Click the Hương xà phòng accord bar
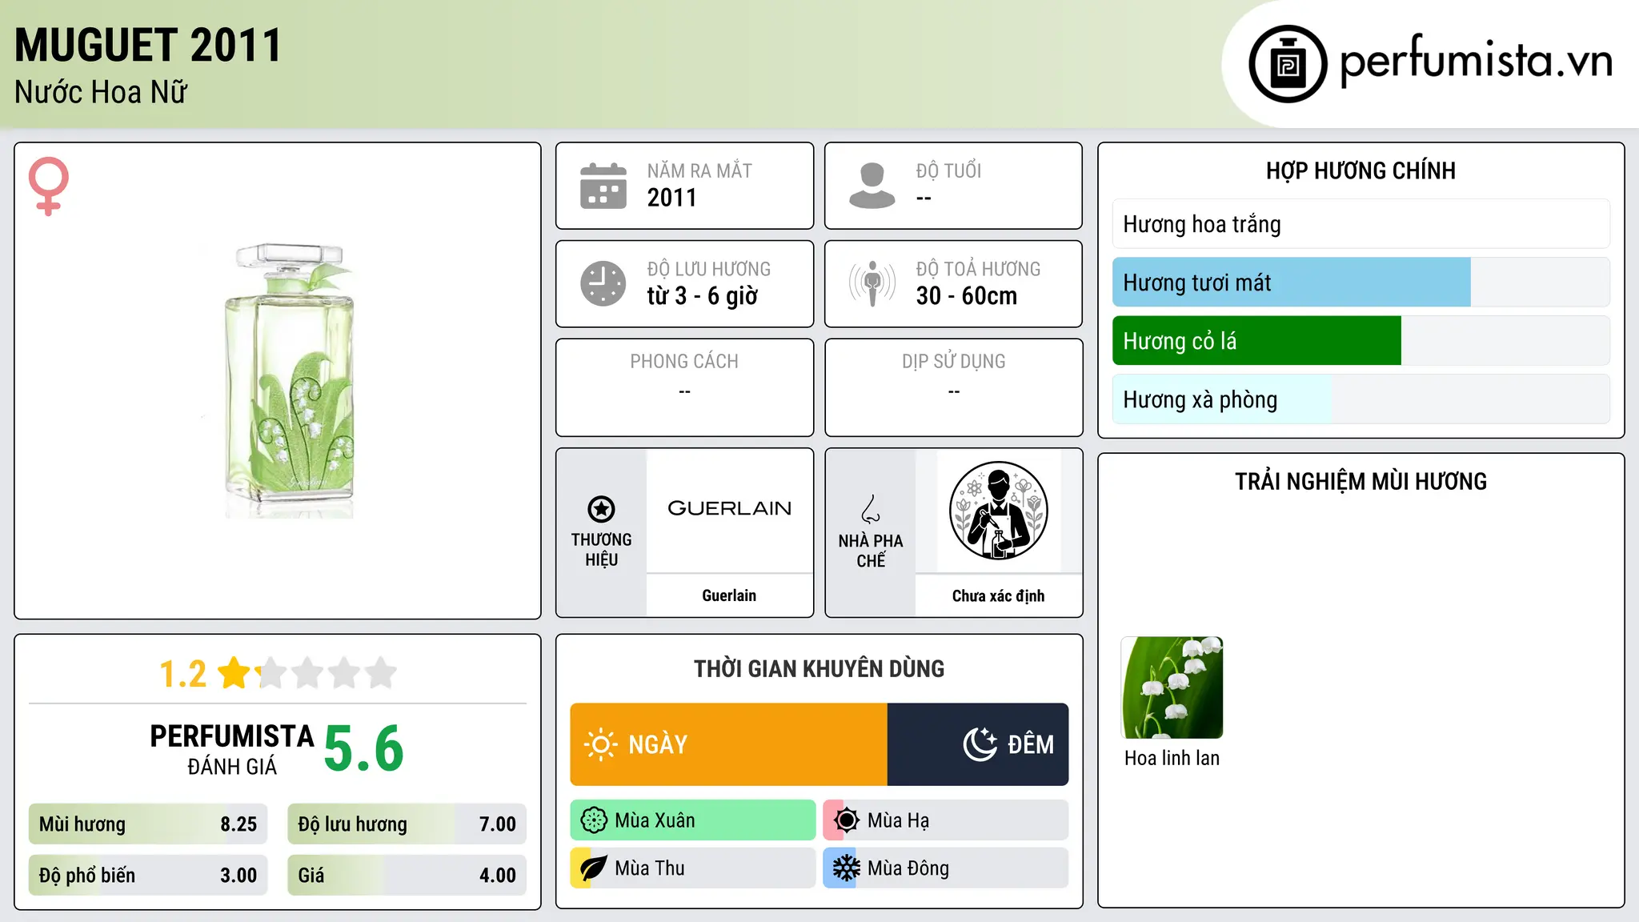Screen dimensions: 1639x922 (x=1361, y=399)
